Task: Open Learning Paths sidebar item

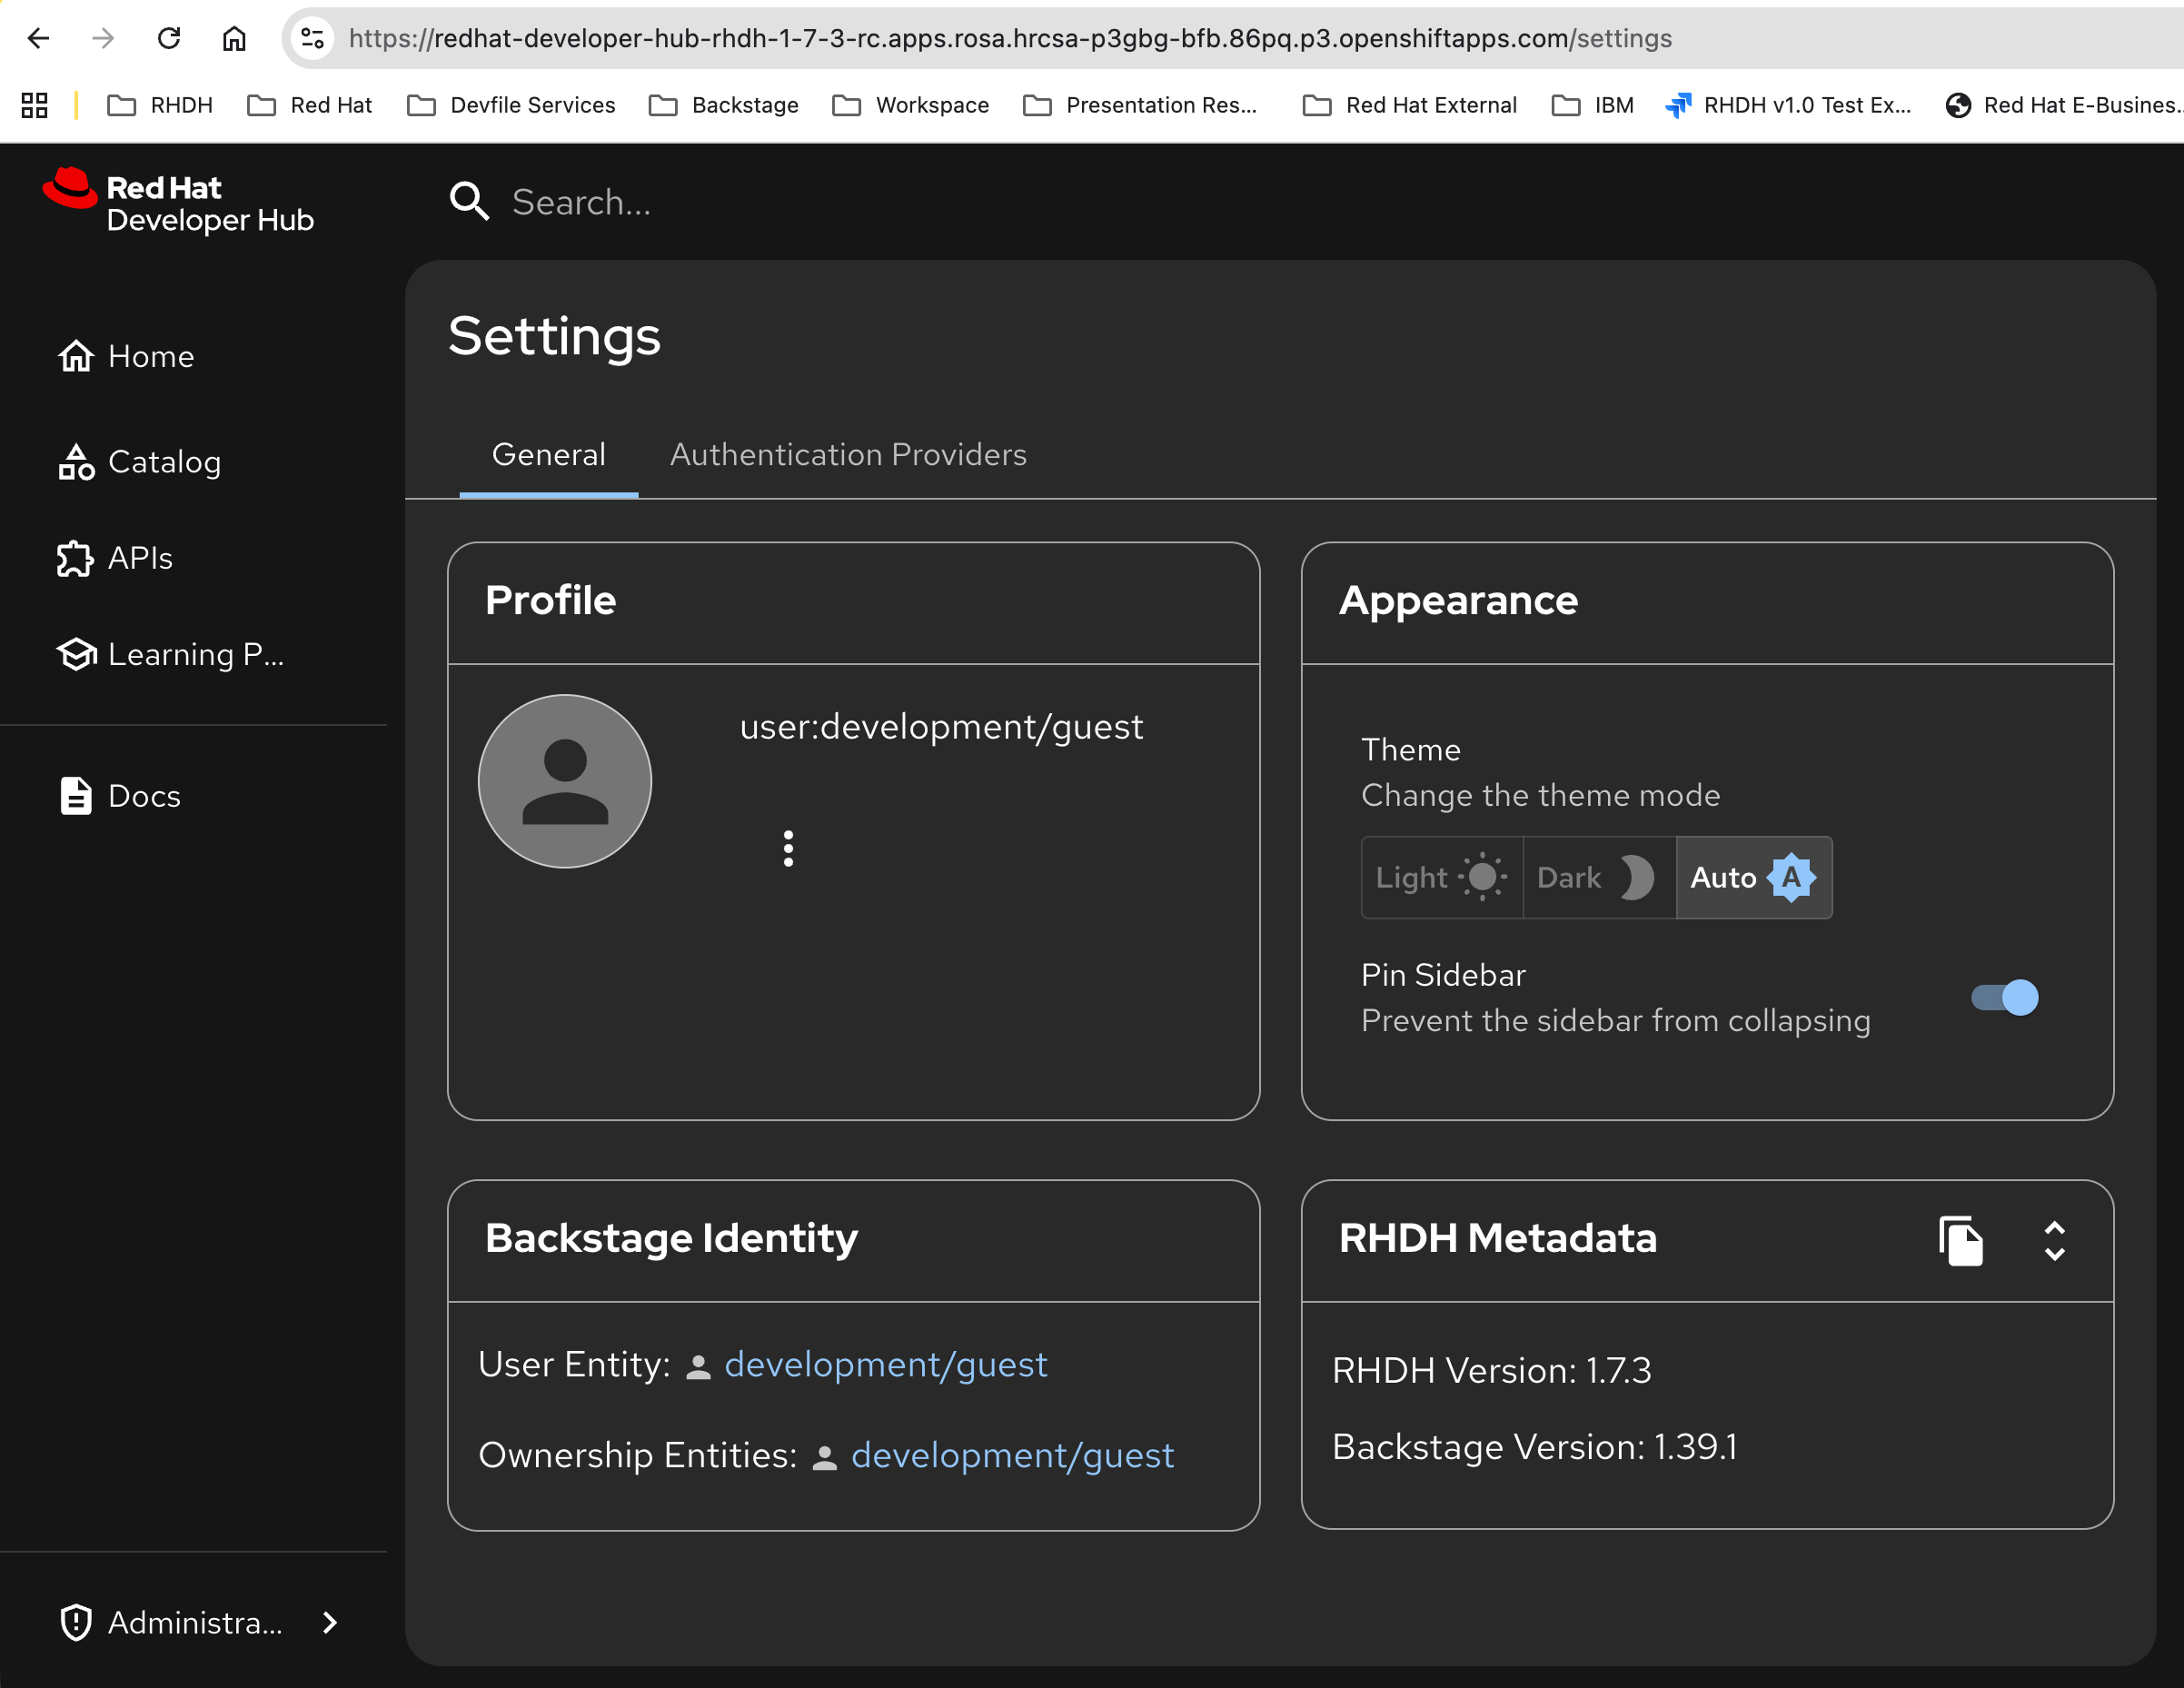Action: pyautogui.click(x=195, y=654)
